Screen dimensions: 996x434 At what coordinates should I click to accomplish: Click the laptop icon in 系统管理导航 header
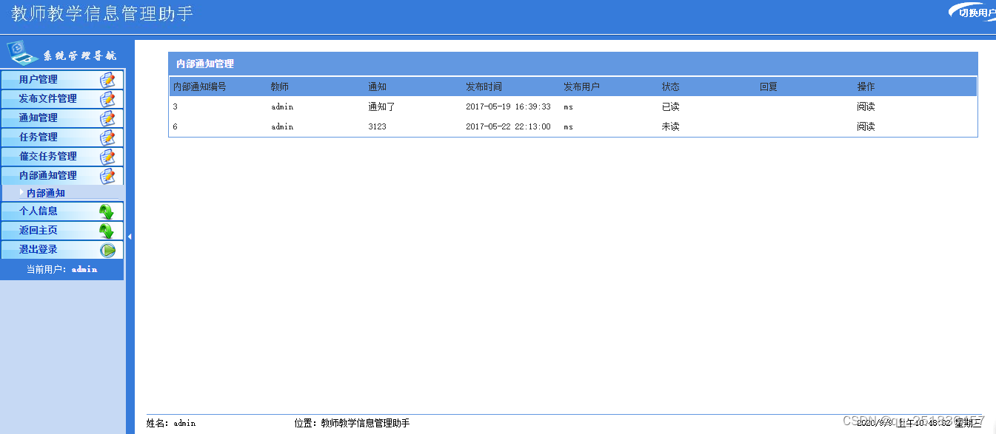pyautogui.click(x=23, y=52)
